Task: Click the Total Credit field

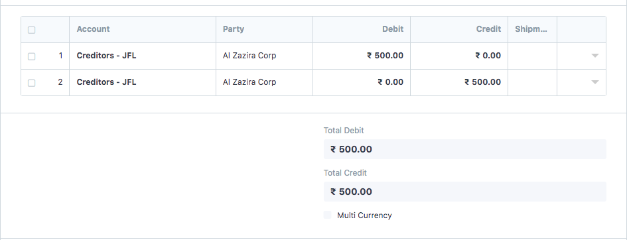Action: tap(465, 192)
